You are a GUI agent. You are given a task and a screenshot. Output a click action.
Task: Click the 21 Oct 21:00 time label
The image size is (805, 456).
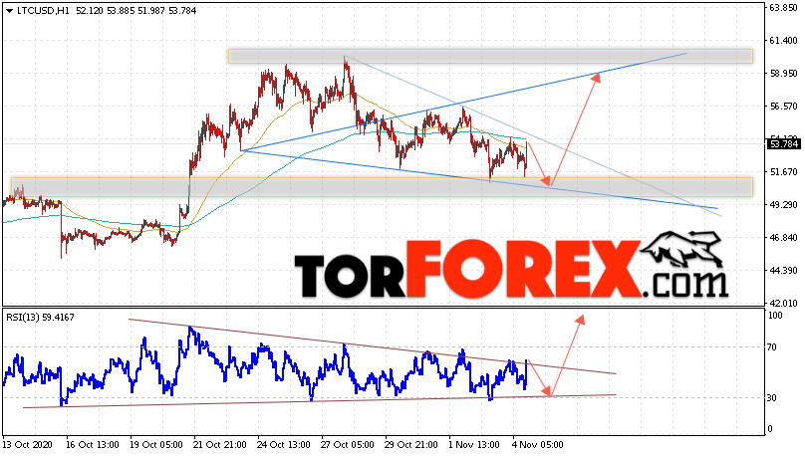(220, 444)
